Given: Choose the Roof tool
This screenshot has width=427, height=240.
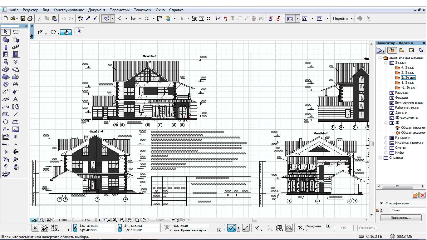Looking at the screenshot, I should tap(6, 77).
